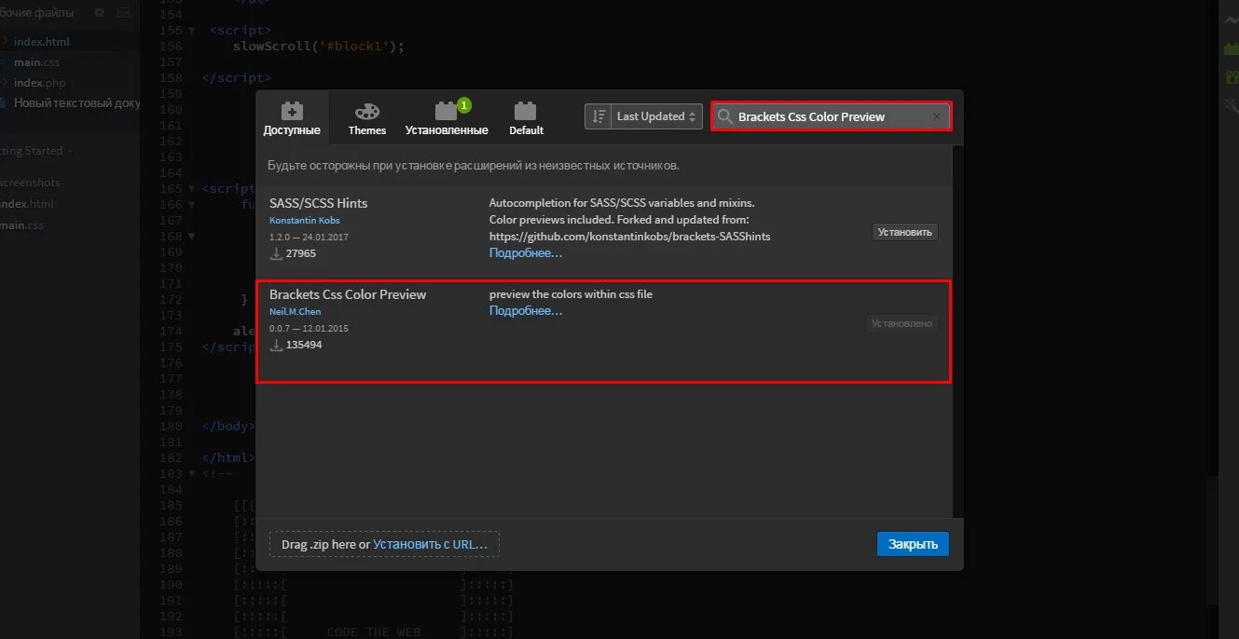Expand the screenshots folder in project tree

click(x=30, y=183)
